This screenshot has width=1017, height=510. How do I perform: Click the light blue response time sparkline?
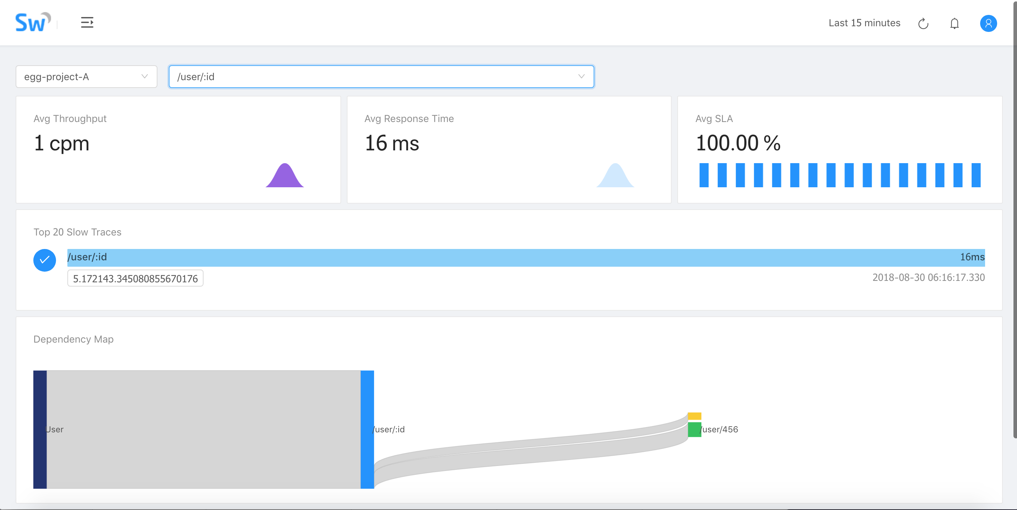pyautogui.click(x=615, y=175)
